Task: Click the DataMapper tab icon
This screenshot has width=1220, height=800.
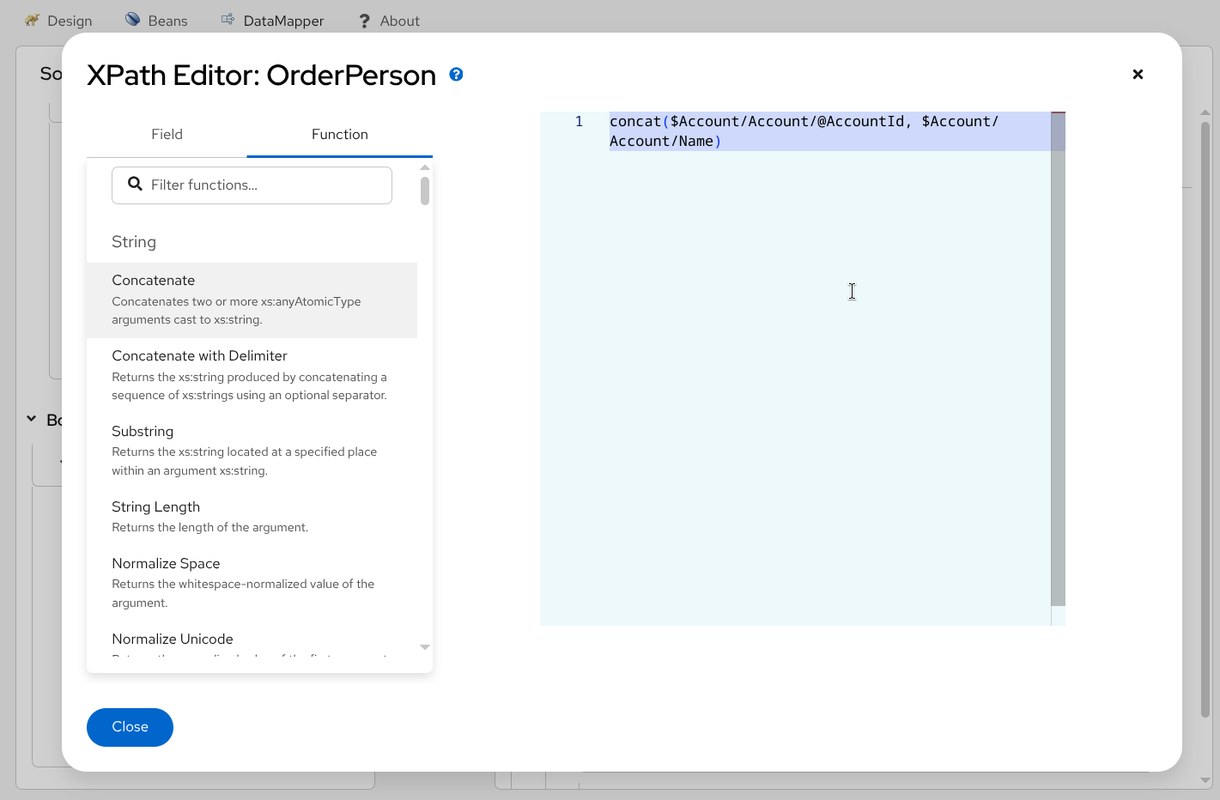Action: [x=228, y=20]
